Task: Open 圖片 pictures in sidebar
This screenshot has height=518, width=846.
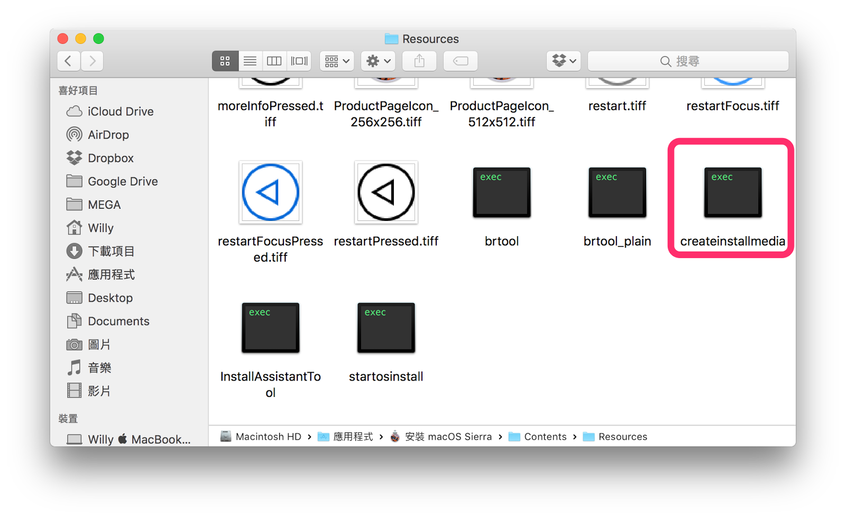Action: 88,345
